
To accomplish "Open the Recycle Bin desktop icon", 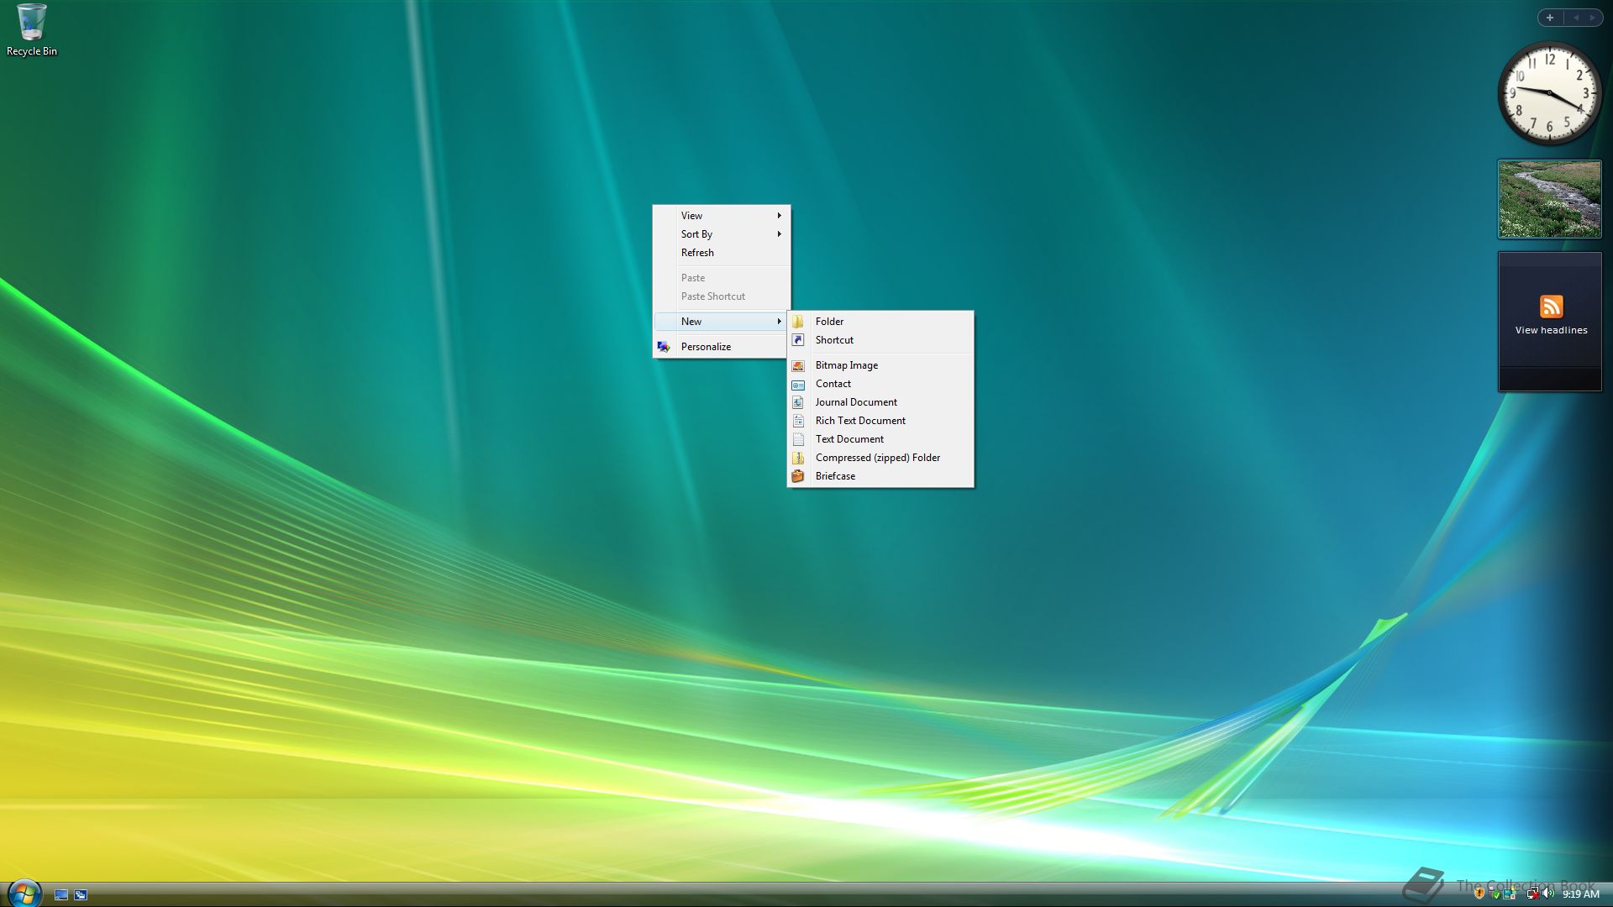I will click(x=31, y=31).
